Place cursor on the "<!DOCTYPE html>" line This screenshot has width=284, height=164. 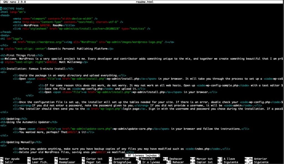click(12, 9)
